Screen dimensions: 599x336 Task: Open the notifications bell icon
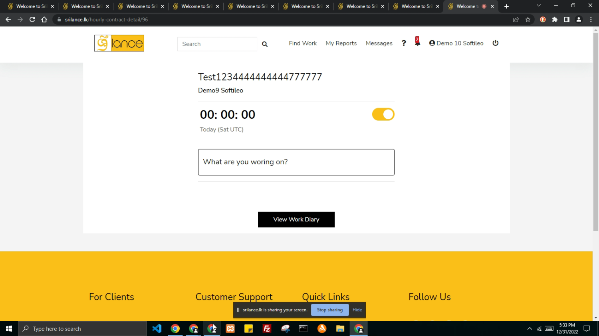pos(417,42)
